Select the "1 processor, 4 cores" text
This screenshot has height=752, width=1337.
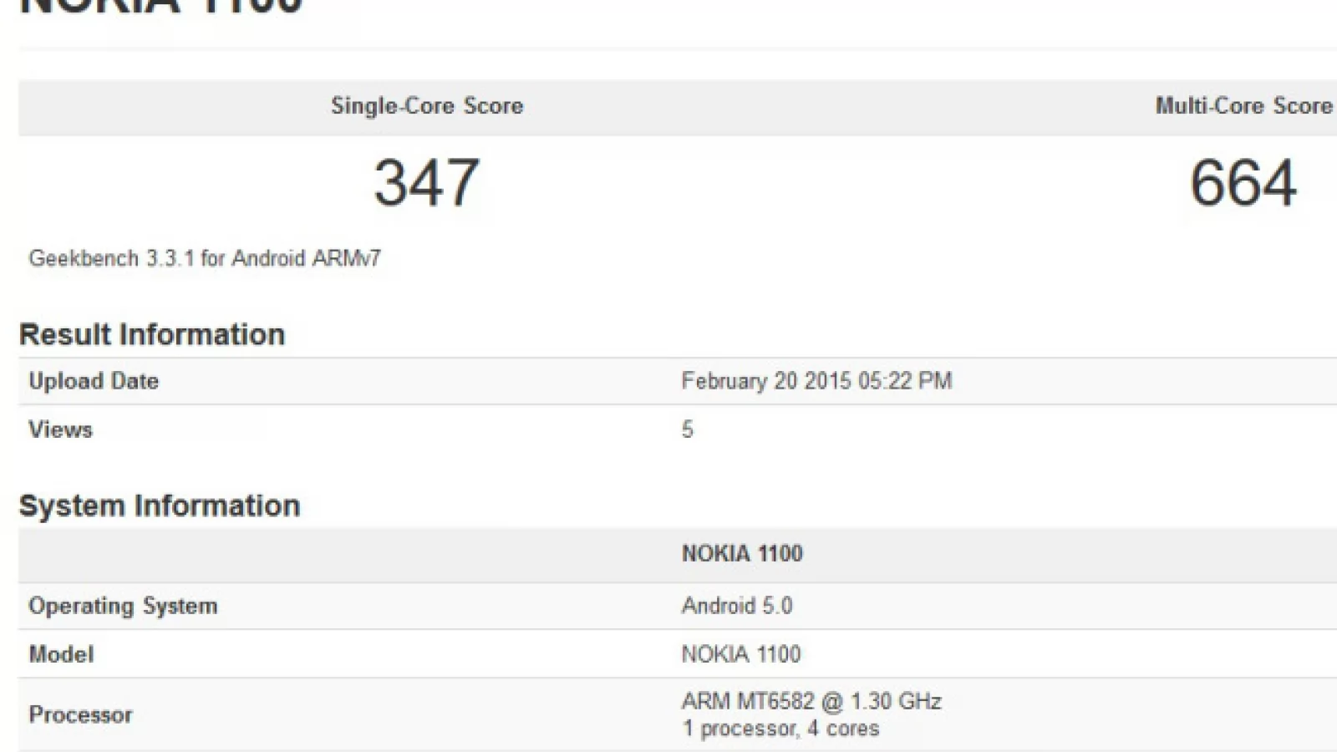pos(780,729)
